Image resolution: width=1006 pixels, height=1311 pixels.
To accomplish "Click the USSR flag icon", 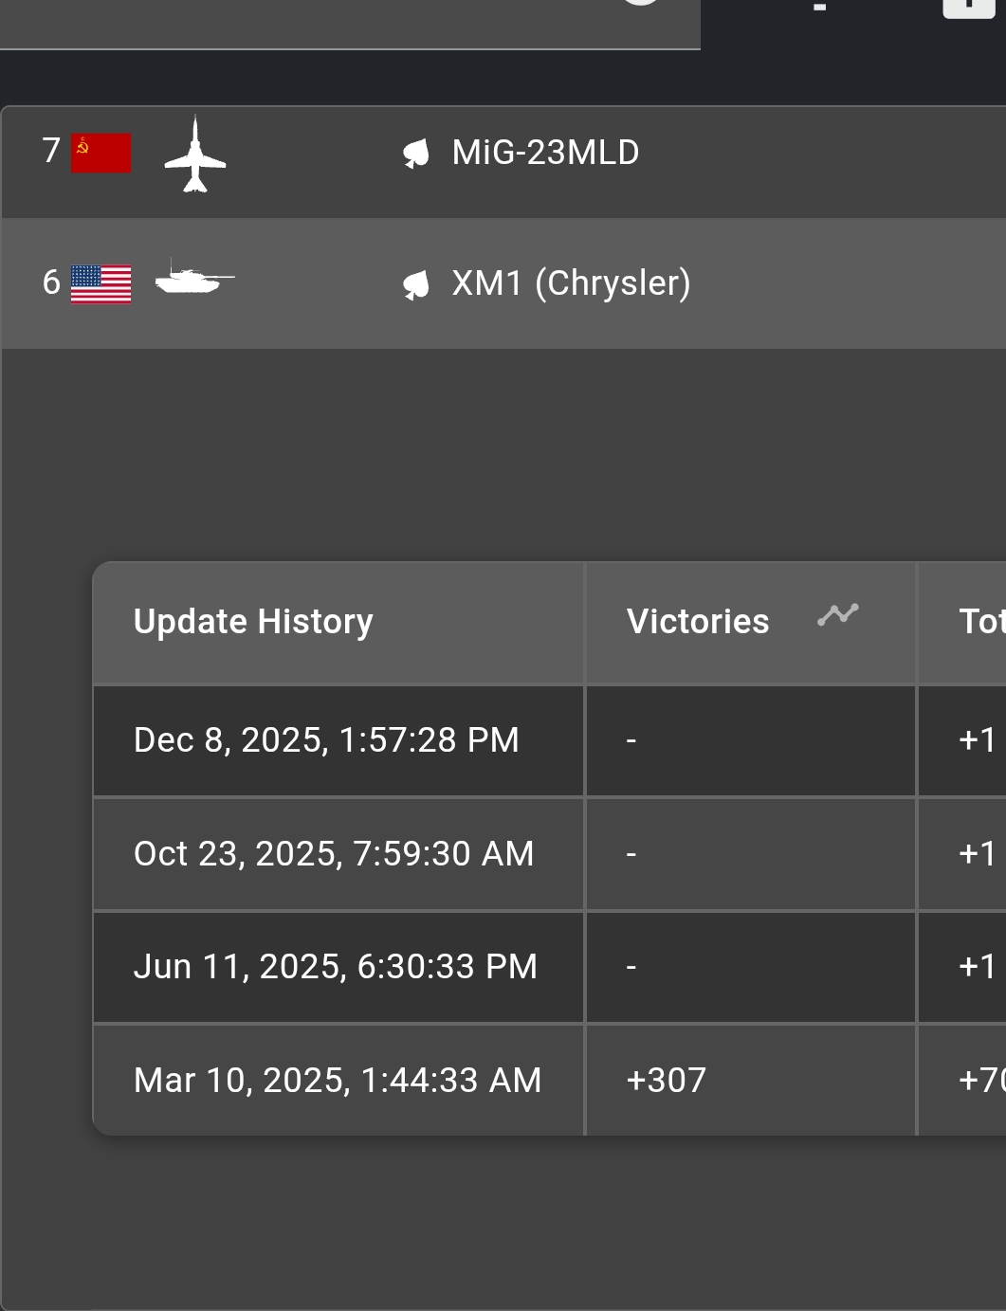I will pos(101,154).
